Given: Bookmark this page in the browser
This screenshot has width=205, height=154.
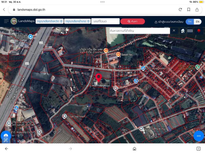Looking at the screenshot, I should click(189, 9).
